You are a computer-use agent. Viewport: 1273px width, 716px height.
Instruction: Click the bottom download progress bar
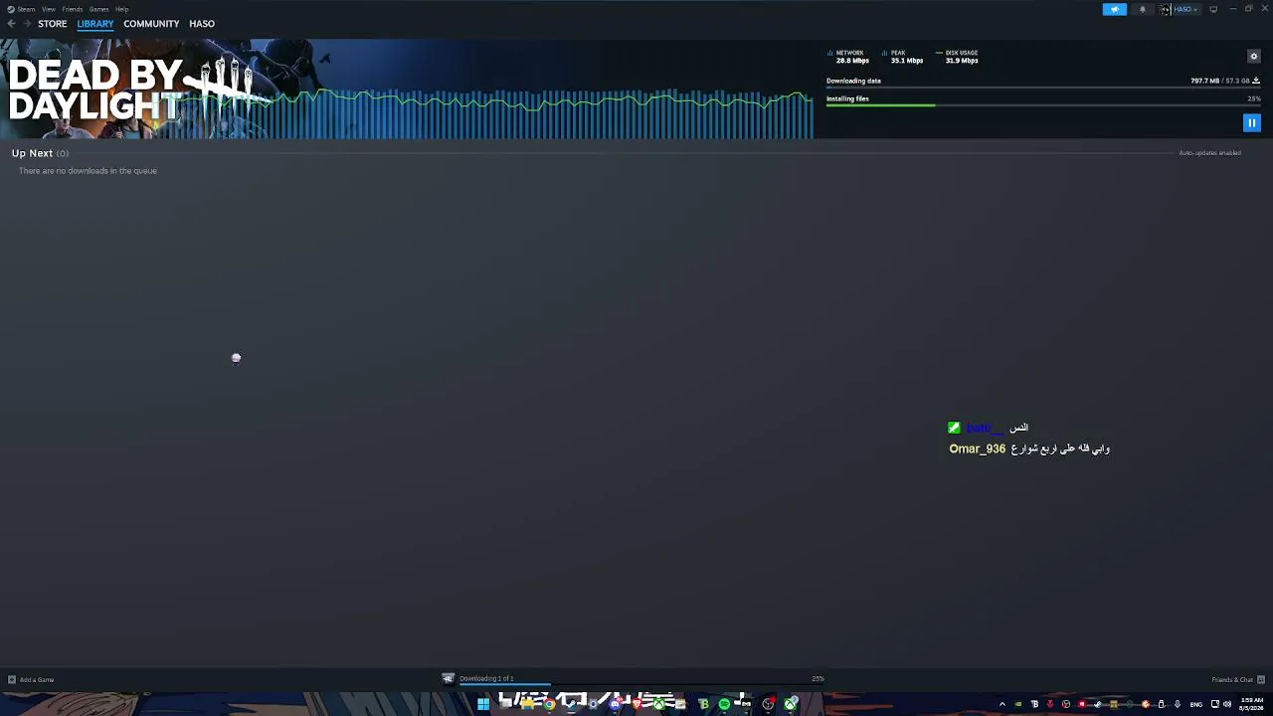click(x=641, y=684)
